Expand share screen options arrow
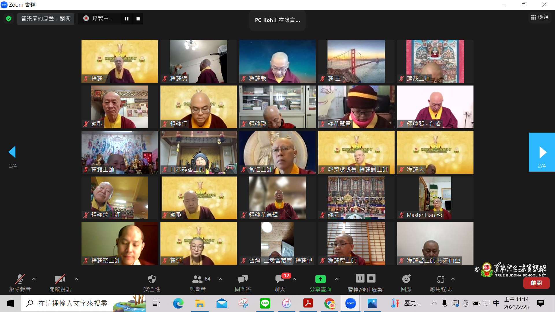The width and height of the screenshot is (555, 312). pyautogui.click(x=337, y=279)
